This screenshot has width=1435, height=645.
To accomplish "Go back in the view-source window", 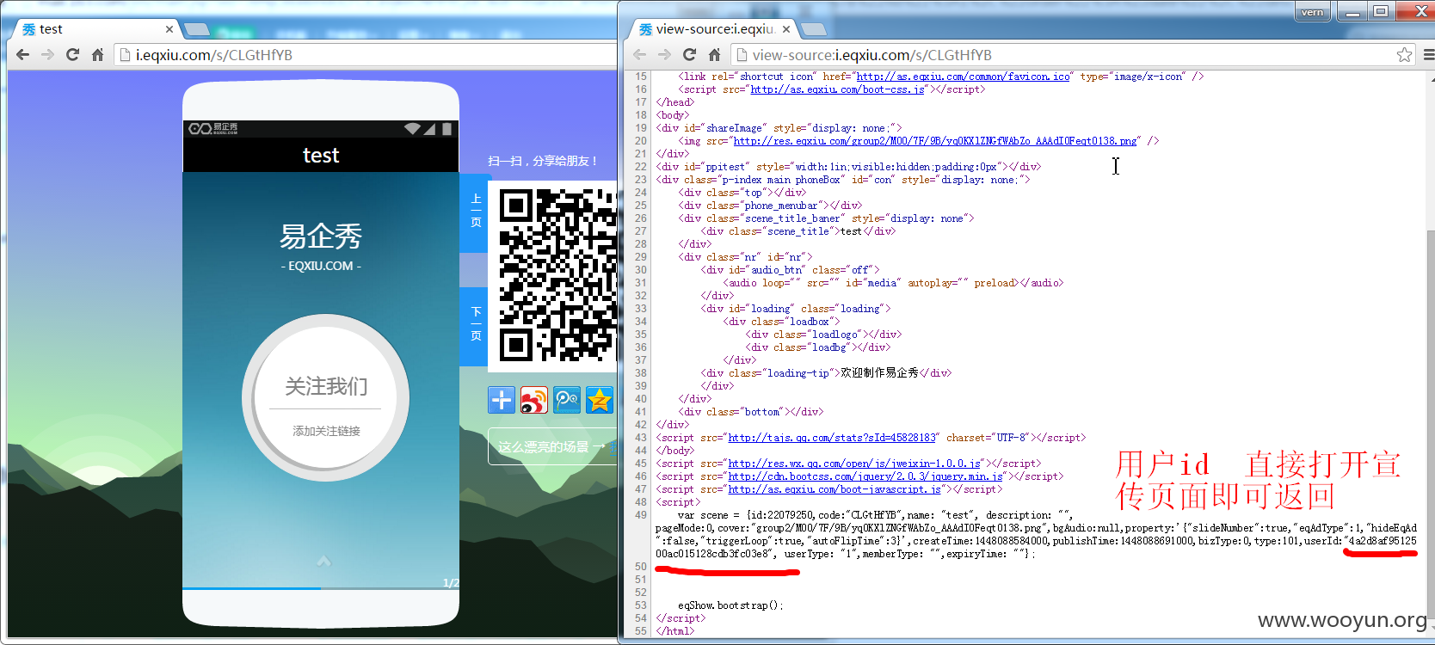I will click(639, 54).
